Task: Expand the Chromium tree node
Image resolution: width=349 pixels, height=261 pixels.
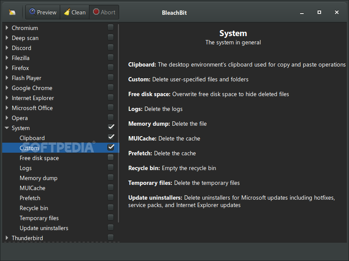Action: [x=7, y=28]
